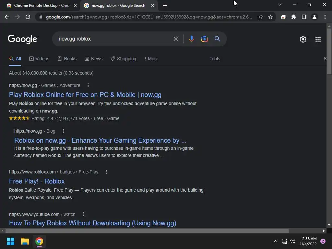The width and height of the screenshot is (332, 249).
Task: Click the lock site info icon
Action: pyautogui.click(x=41, y=17)
